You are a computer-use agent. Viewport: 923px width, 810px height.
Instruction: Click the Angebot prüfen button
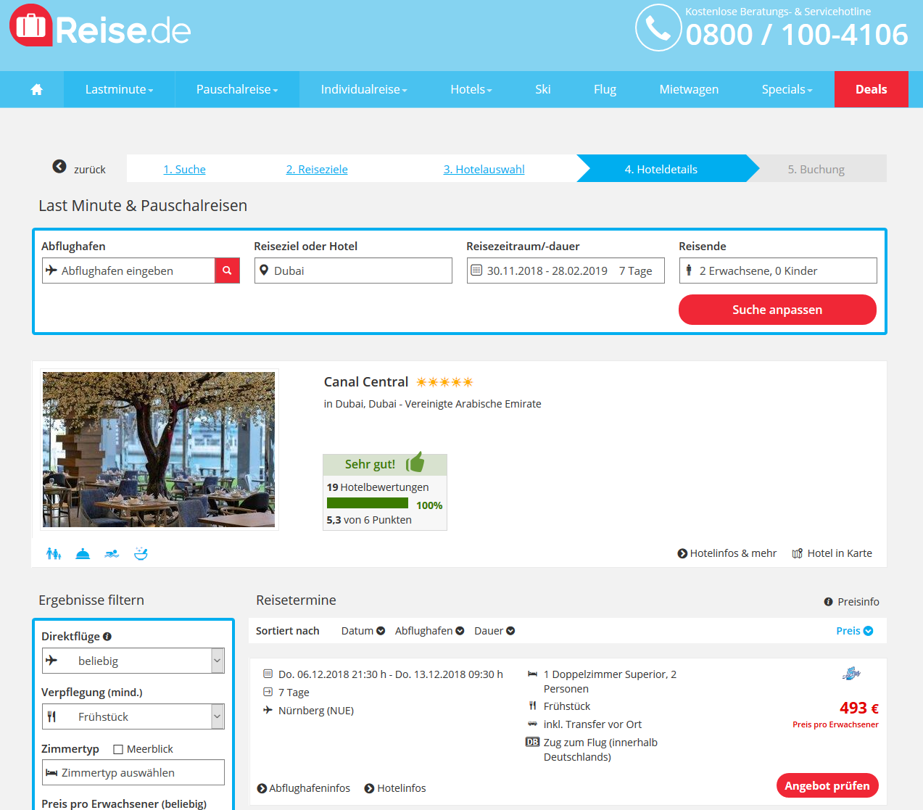827,785
